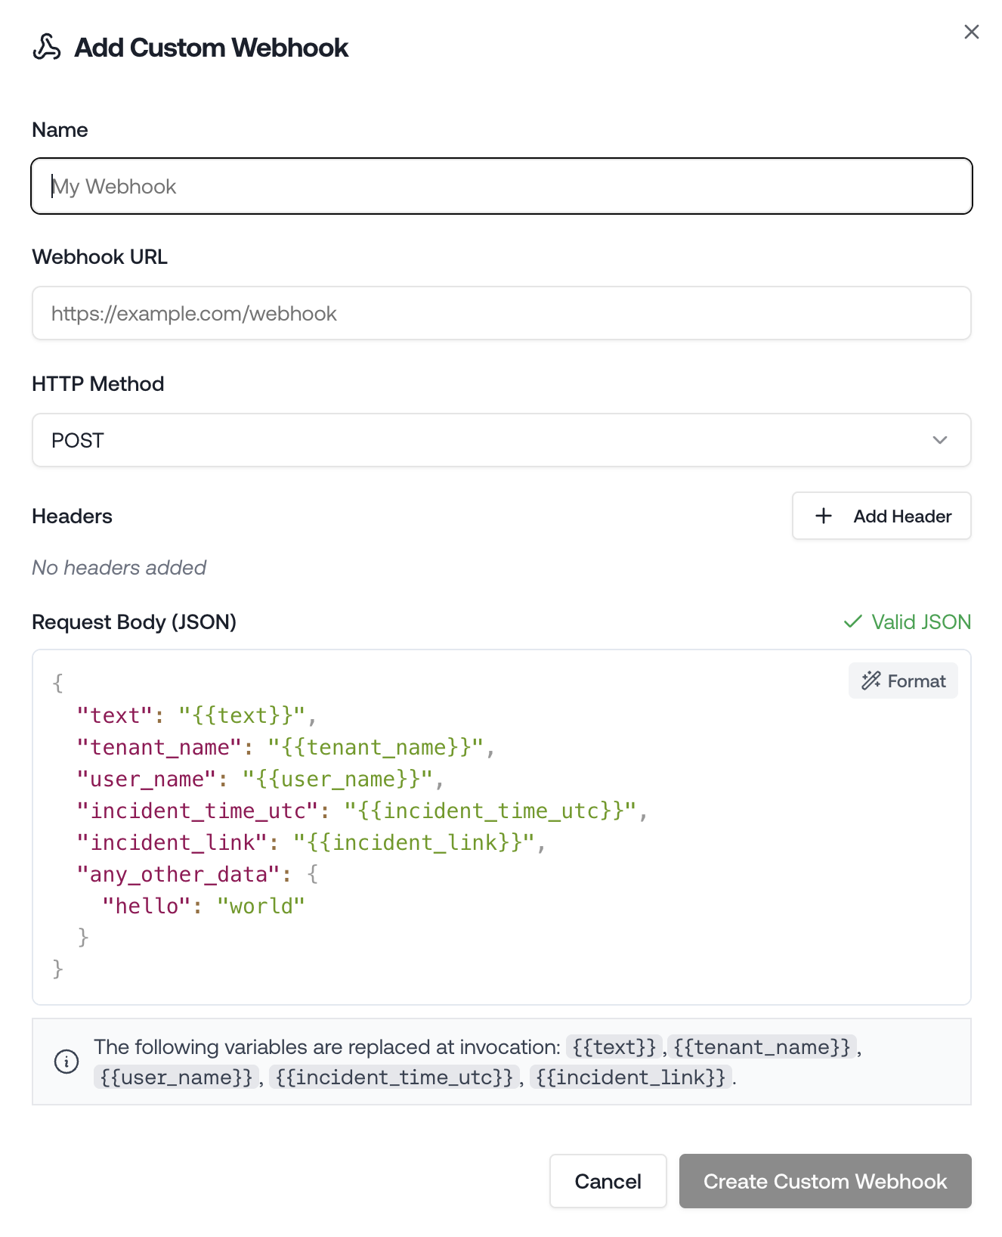Click the green Valid JSON checkmark

[852, 622]
